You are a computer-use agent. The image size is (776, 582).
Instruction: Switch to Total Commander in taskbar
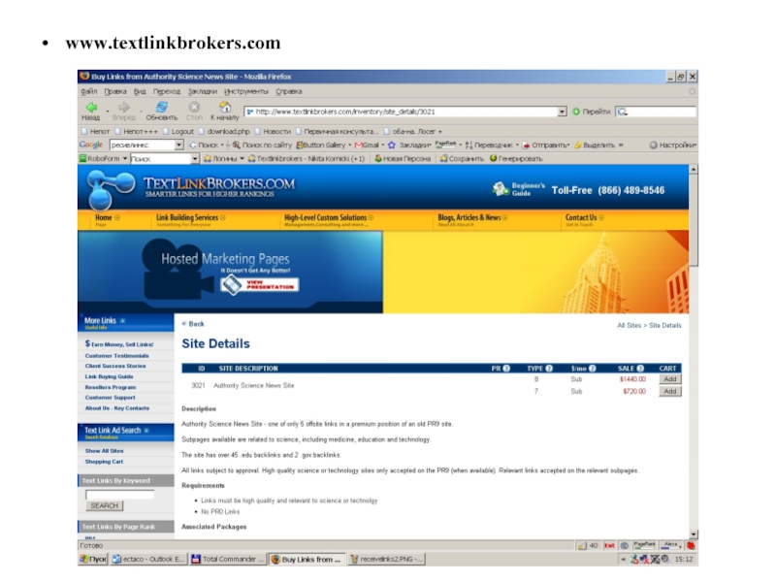(227, 560)
